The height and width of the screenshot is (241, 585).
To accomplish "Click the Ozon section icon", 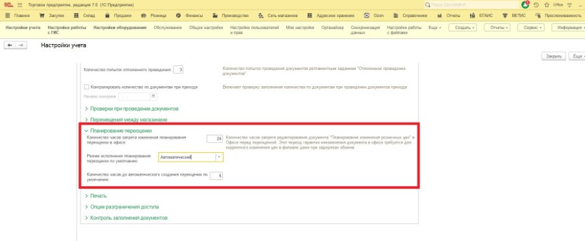I will click(x=367, y=16).
